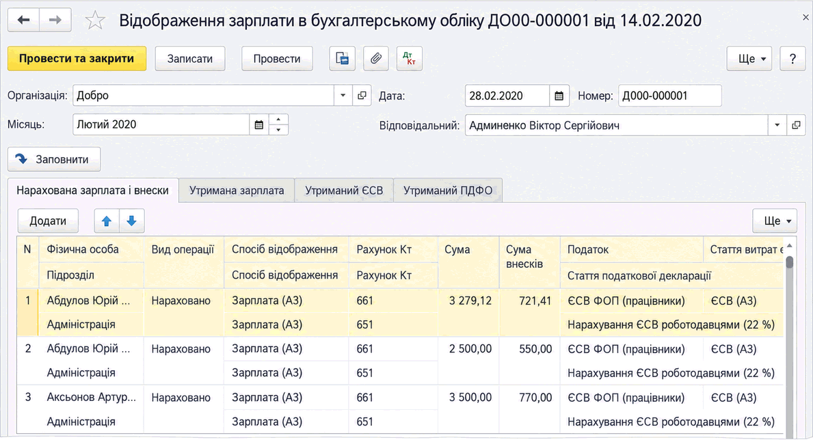Click the Заповнити button
Screen dimensions: 813x442
[54, 160]
